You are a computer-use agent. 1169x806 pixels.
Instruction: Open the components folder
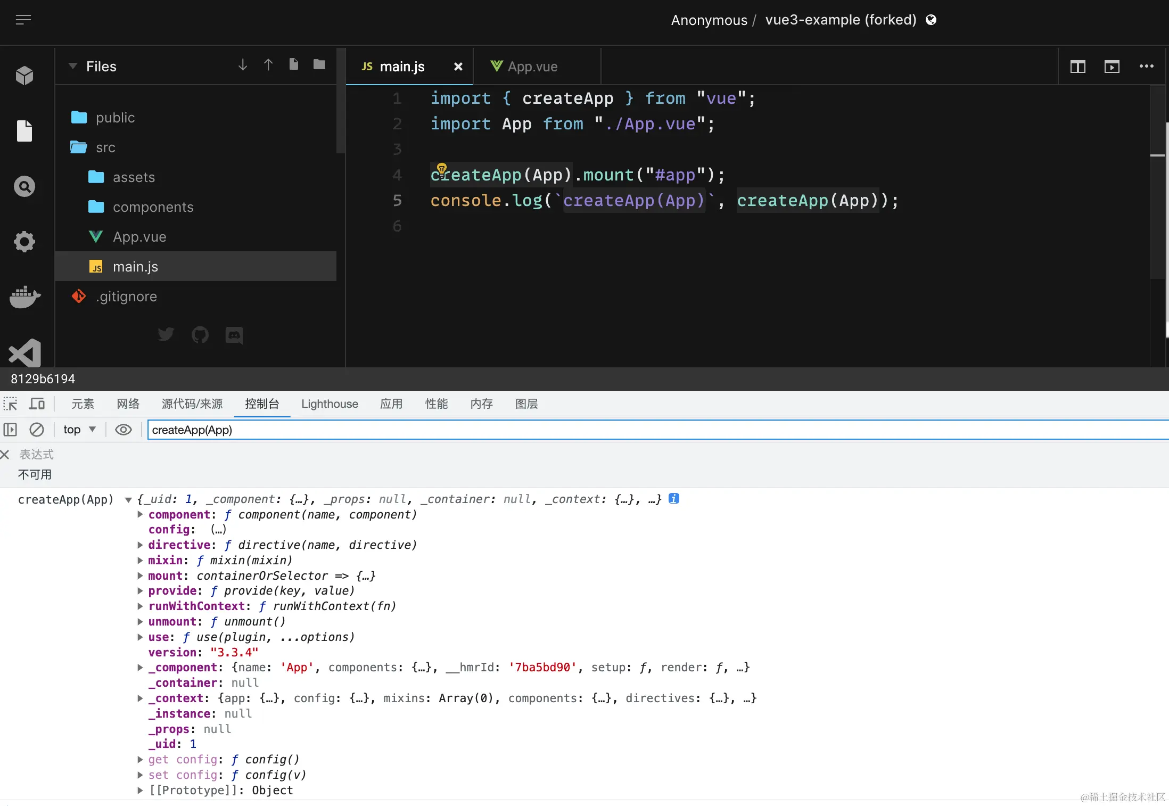(x=196, y=207)
